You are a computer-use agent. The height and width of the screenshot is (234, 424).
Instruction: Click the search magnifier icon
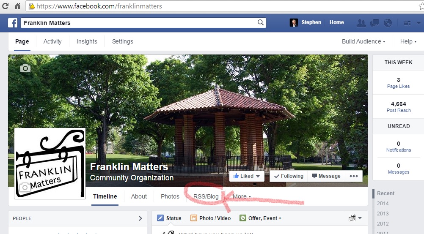(260, 23)
